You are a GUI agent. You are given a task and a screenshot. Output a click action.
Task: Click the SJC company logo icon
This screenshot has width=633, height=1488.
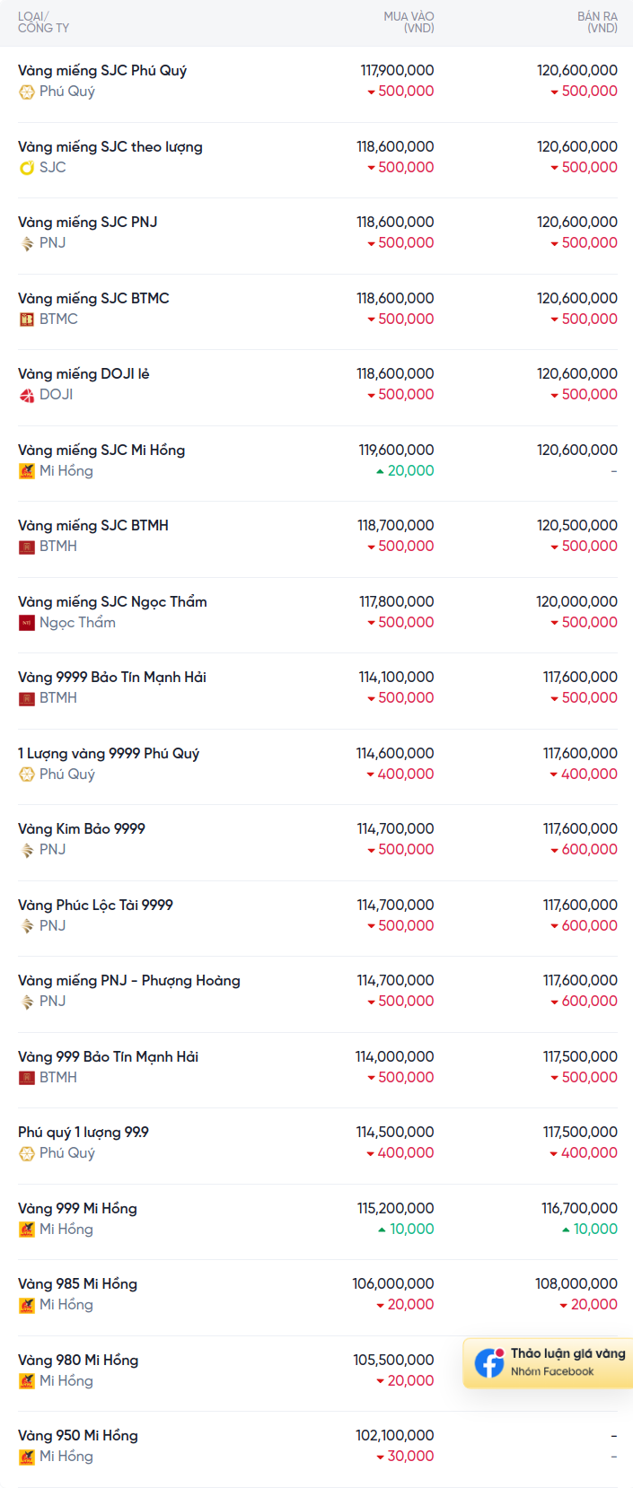(x=27, y=168)
